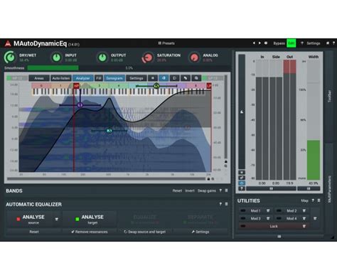The width and height of the screenshot is (337, 280).
Task: Open the Mod 1 dropdown arrow
Action: [x=268, y=211]
